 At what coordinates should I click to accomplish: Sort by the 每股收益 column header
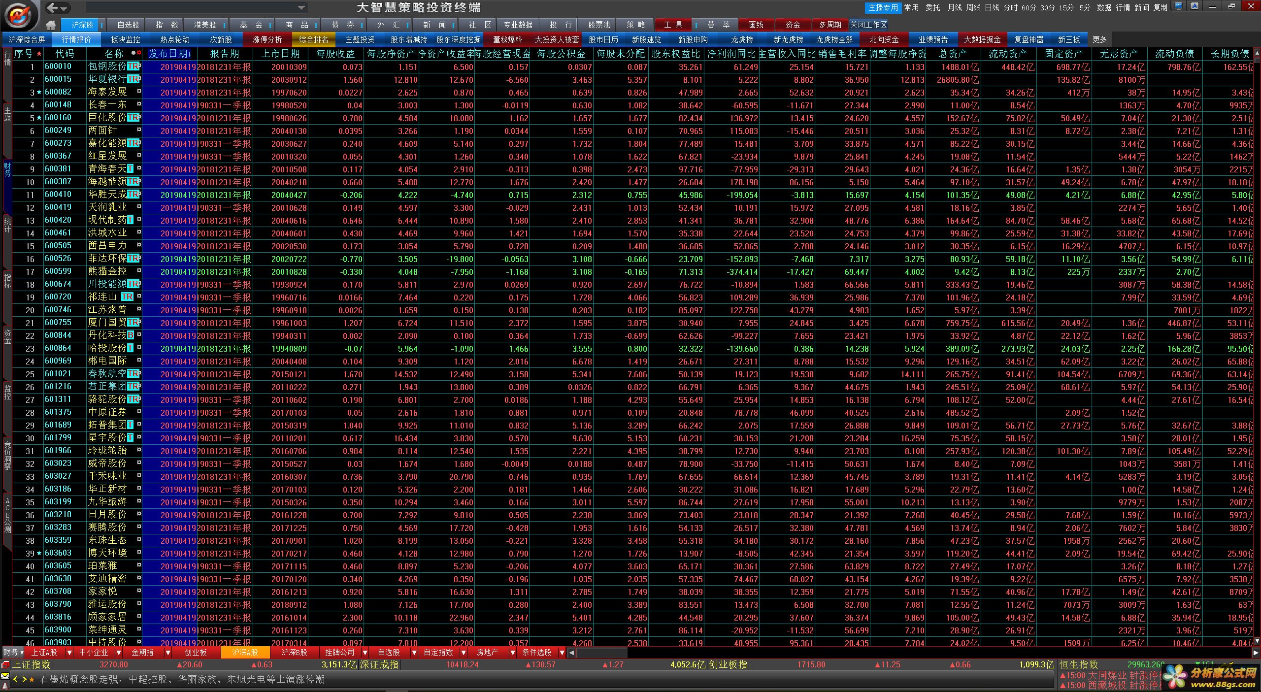click(335, 54)
